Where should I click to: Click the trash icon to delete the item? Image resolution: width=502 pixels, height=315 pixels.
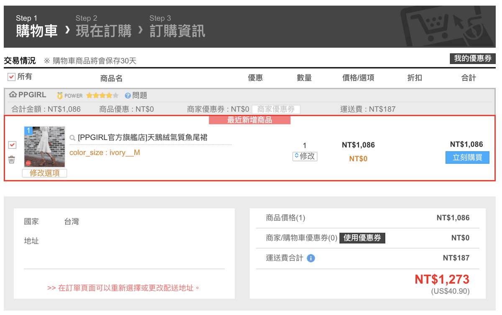[12, 159]
